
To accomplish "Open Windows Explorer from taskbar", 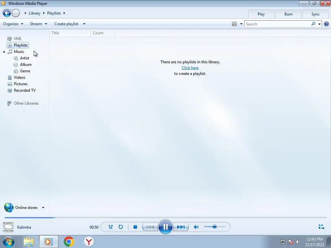I will click(x=29, y=242).
